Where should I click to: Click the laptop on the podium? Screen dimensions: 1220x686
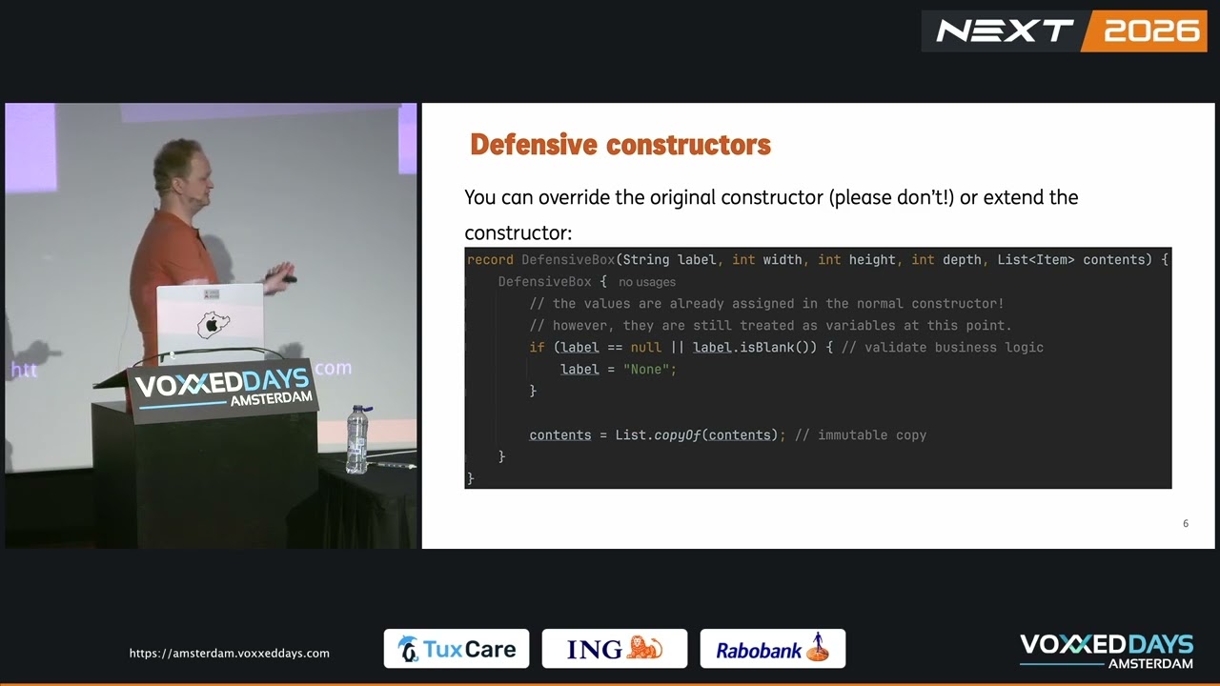click(x=210, y=318)
